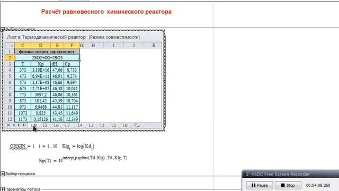Switch to sheet tab L6
The image size is (339, 191).
coord(56,125)
